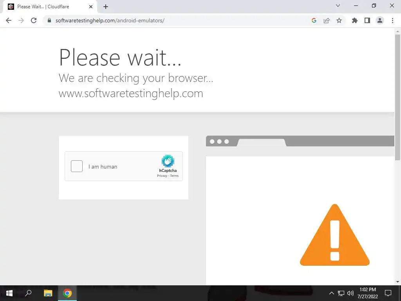
Task: Click the Google icon in address bar
Action: (314, 20)
